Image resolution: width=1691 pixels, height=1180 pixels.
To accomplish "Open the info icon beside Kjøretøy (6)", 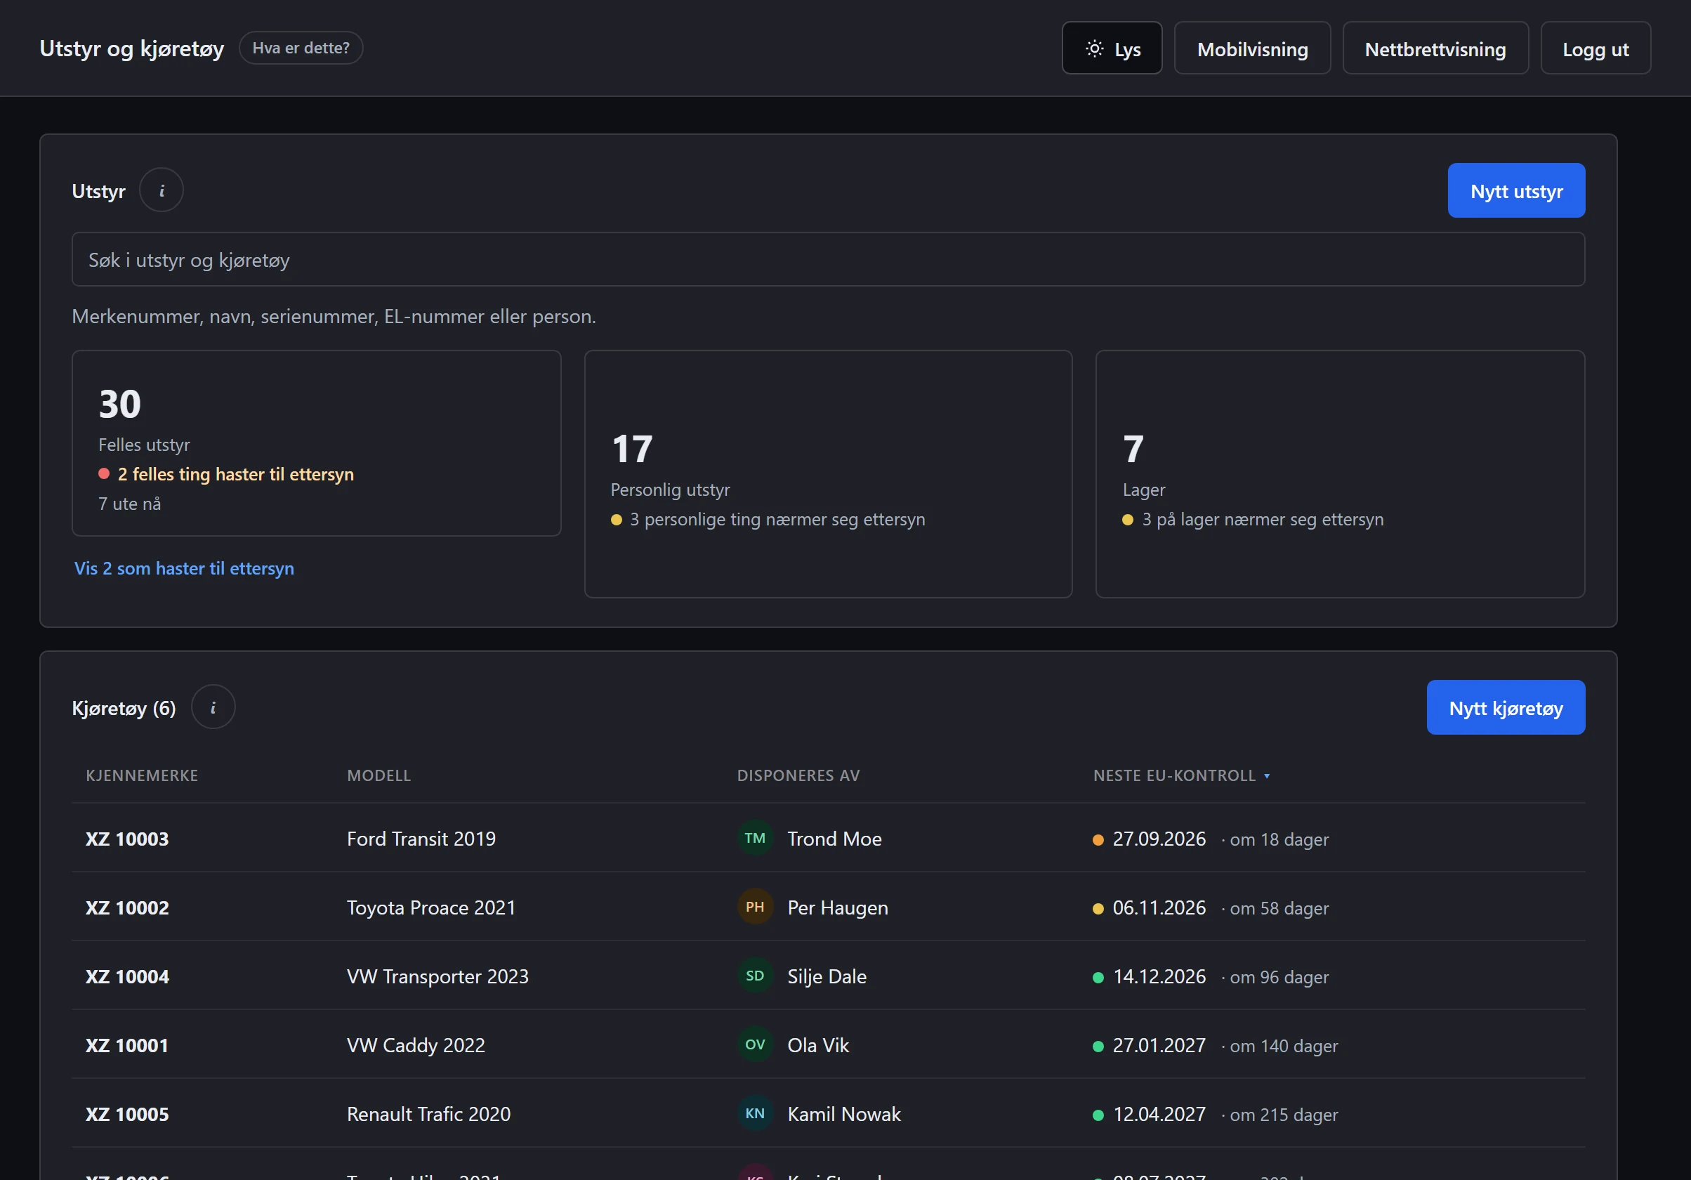I will click(x=213, y=708).
